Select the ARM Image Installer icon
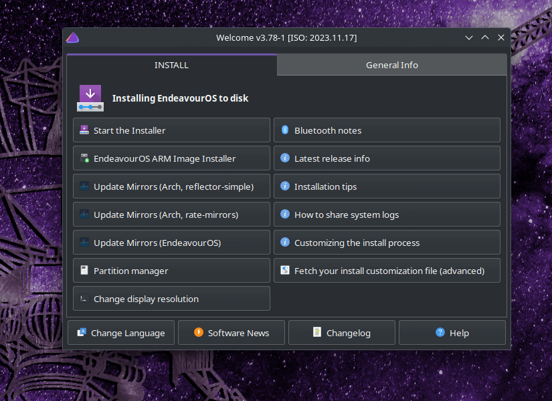 [x=84, y=158]
